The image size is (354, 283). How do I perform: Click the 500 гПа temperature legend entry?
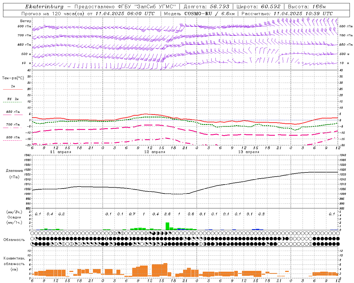click(x=13, y=137)
